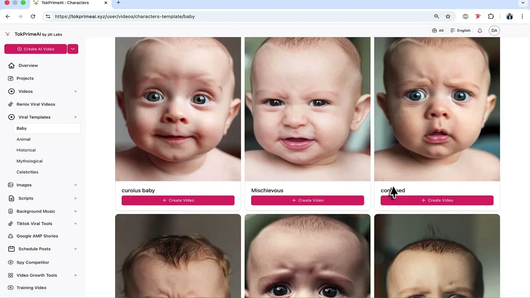Viewport: 530px width, 298px height.
Task: Open browser zoom magnifier icon
Action: (436, 16)
